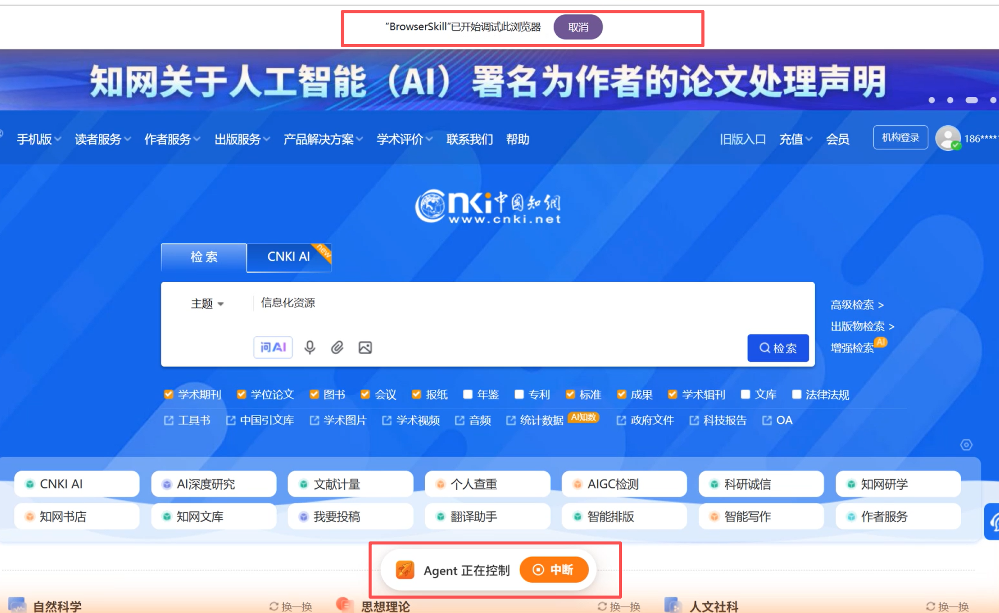Click the 机构登录 button

coord(900,138)
